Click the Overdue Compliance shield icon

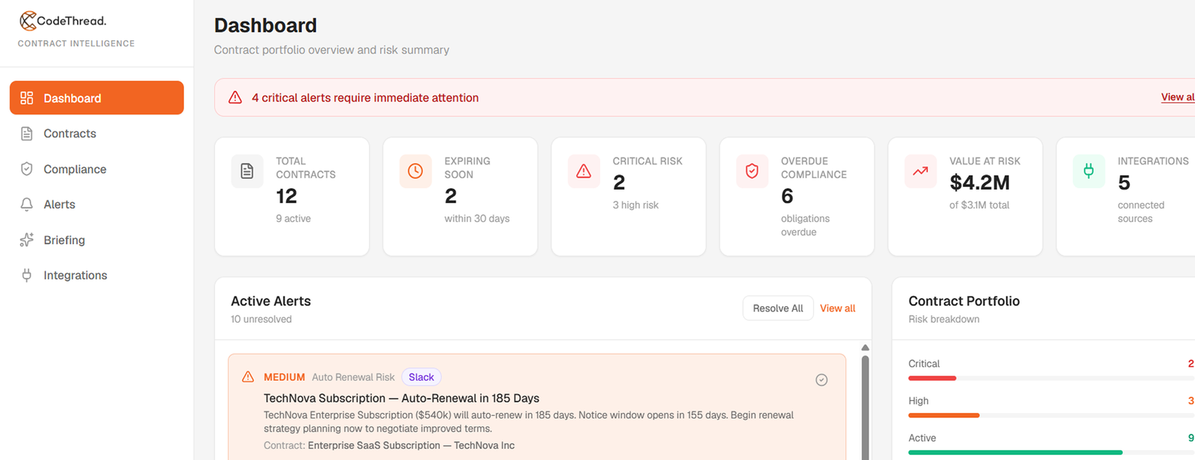[752, 171]
